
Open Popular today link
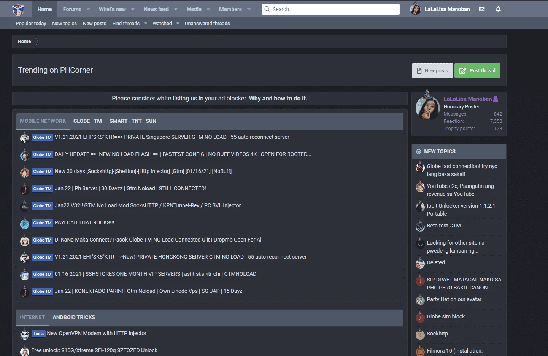[x=31, y=24]
